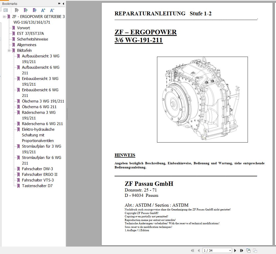This screenshot has height=254, width=276.
Task: Open Fahrschalter ERGO II bookmark
Action: 40,175
